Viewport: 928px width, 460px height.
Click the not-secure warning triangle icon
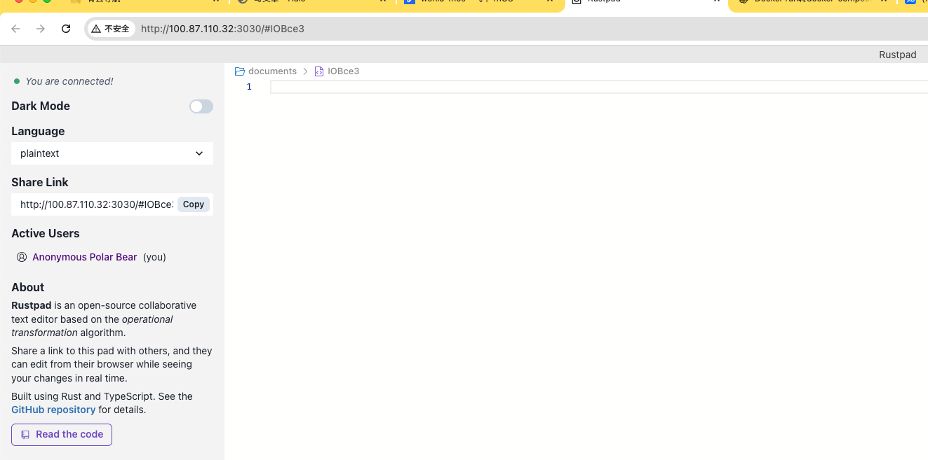click(x=96, y=29)
